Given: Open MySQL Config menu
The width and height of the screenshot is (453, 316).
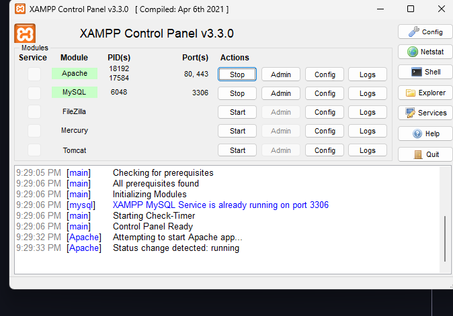Looking at the screenshot, I should (x=325, y=93).
